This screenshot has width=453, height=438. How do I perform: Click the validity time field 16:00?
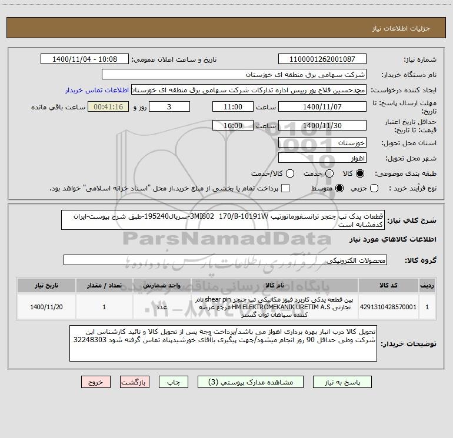[x=233, y=125]
